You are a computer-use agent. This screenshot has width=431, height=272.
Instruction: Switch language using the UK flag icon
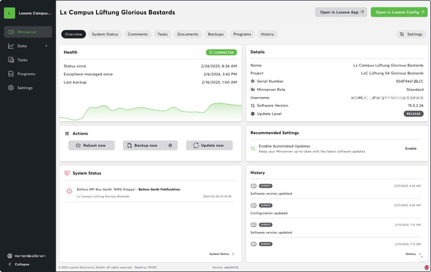(427, 267)
